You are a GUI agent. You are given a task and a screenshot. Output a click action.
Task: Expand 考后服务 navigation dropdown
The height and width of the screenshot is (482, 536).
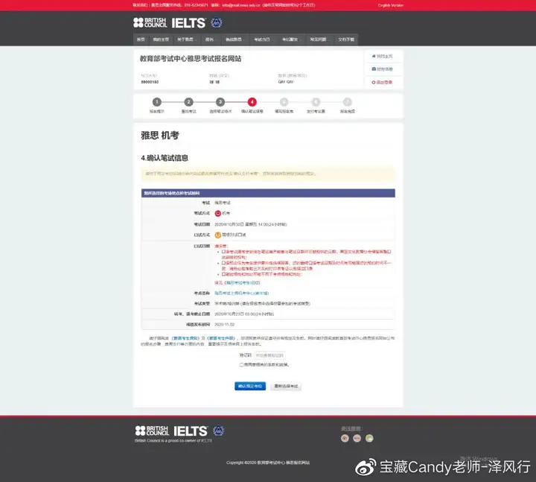pyautogui.click(x=291, y=39)
